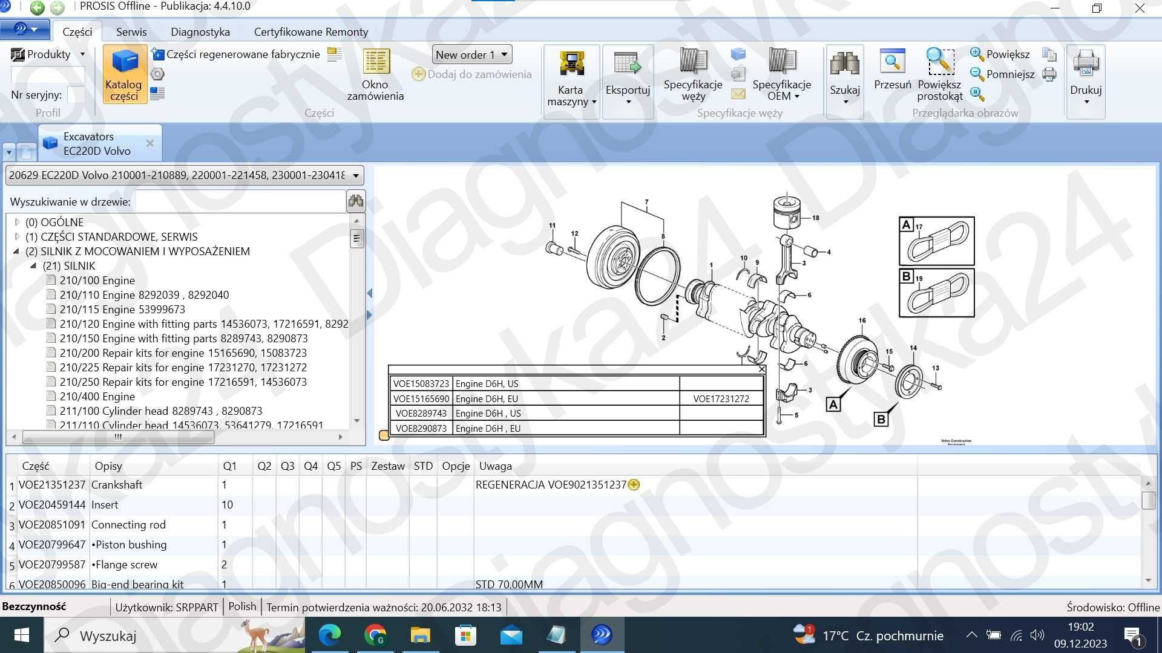Expand (0) OGÓLNE tree node
The width and height of the screenshot is (1162, 653).
pyautogui.click(x=17, y=222)
